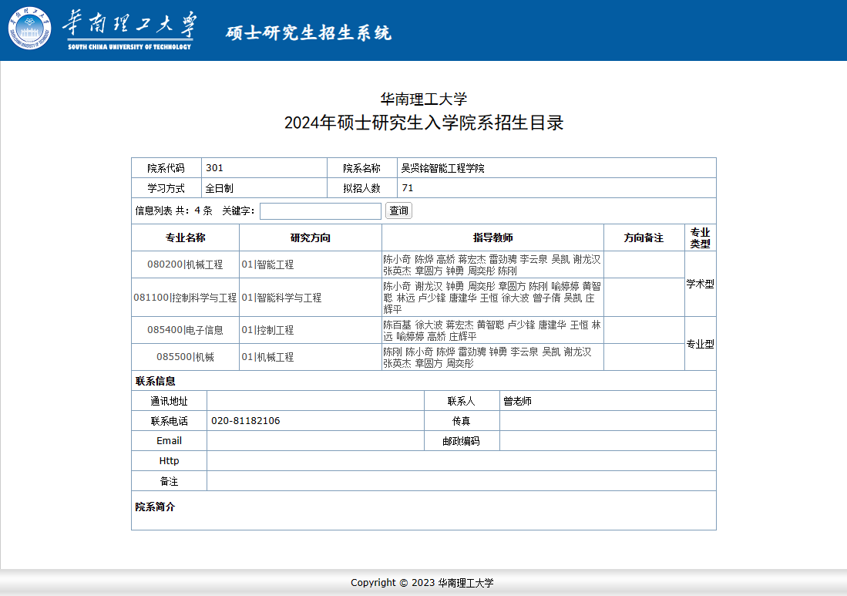Click the 传真 label cell
The width and height of the screenshot is (847, 596).
pos(462,421)
